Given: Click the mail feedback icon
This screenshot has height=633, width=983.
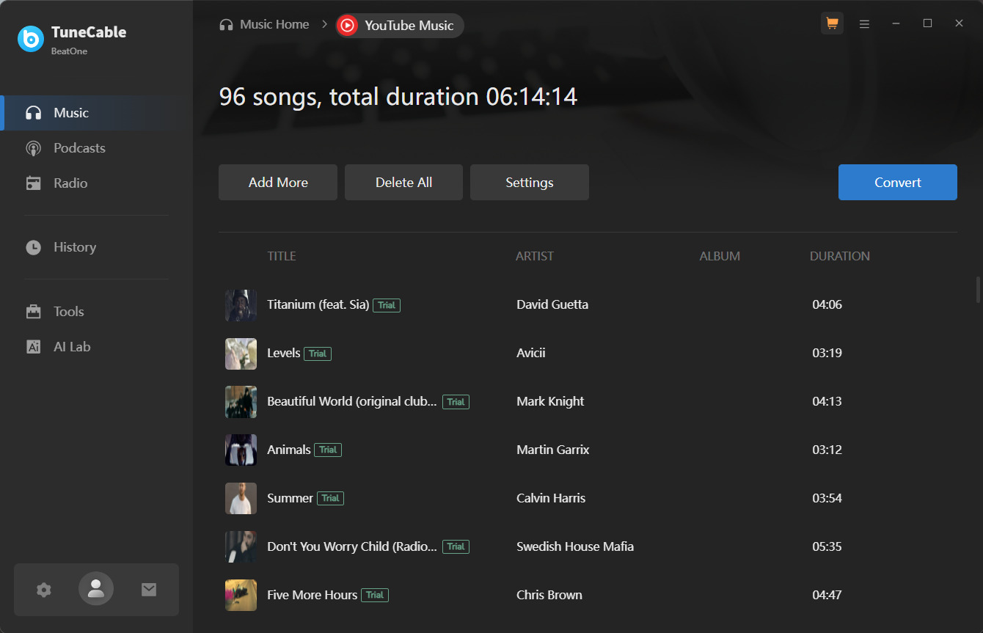Looking at the screenshot, I should (149, 590).
